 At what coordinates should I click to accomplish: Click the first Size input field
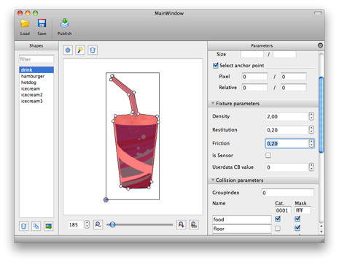252,54
